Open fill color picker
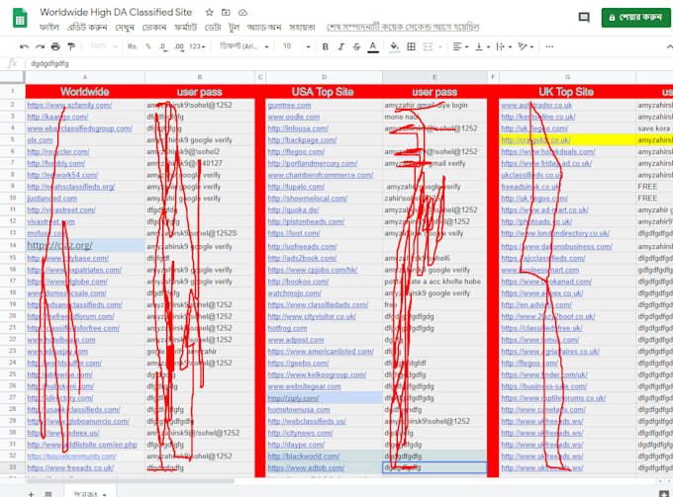Image resolution: width=673 pixels, height=497 pixels. 395,46
